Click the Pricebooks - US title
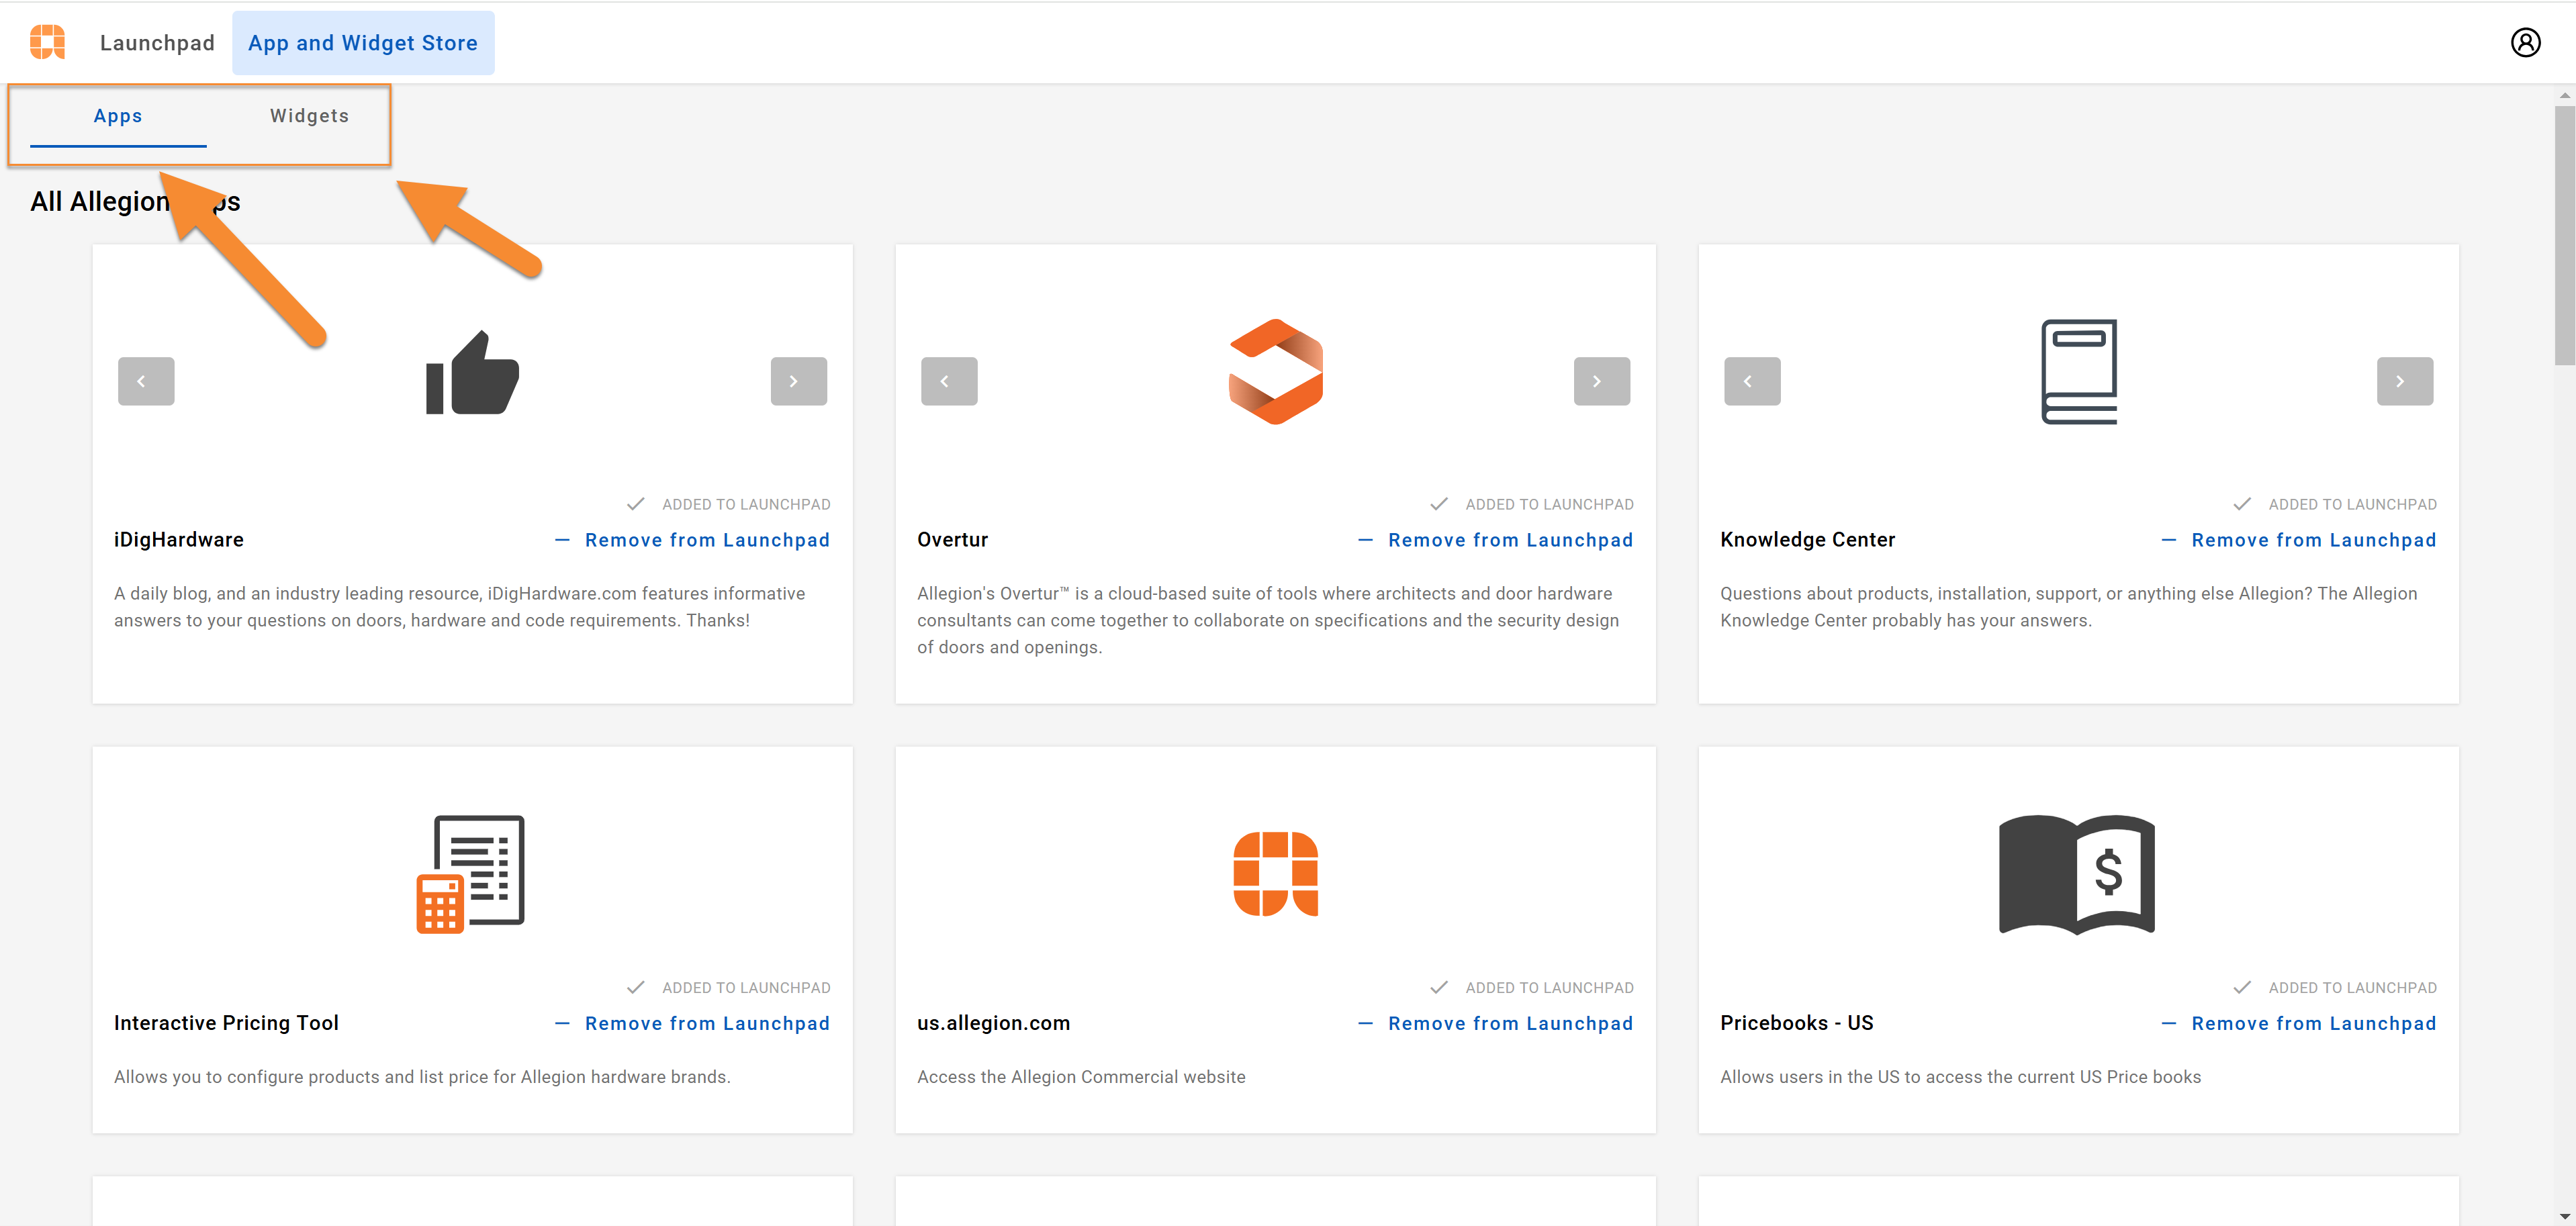The image size is (2576, 1226). pyautogui.click(x=1796, y=1023)
